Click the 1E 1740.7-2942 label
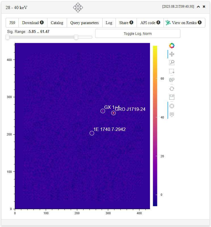The image size is (211, 227). tap(110, 129)
